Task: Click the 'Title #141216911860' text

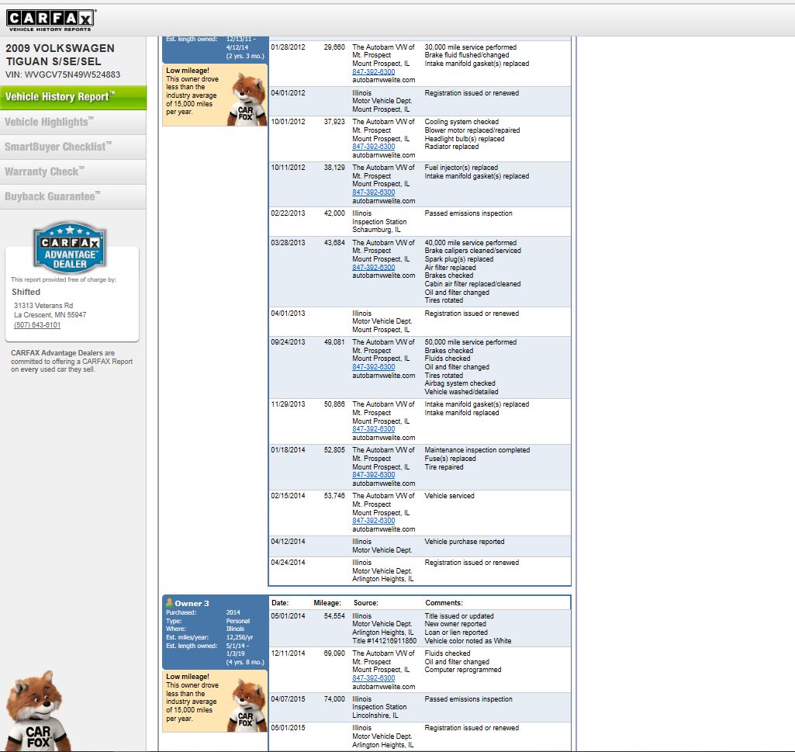Action: tap(385, 641)
